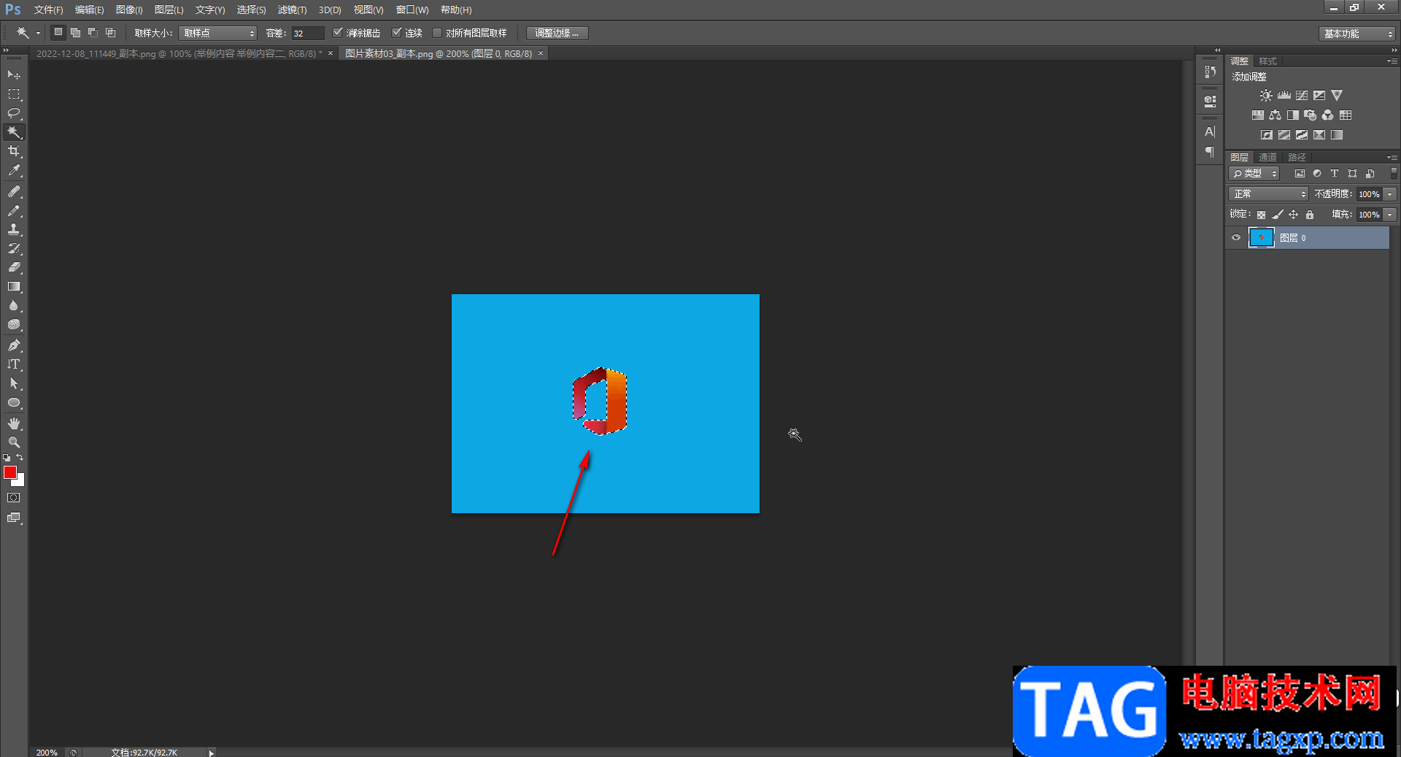Select the Type tool
The width and height of the screenshot is (1401, 757).
pyautogui.click(x=14, y=364)
